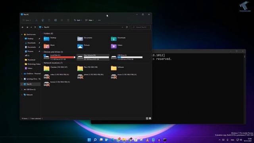This screenshot has height=143, width=254.
Task: Select the Desktop folder icon
Action: [46, 39]
